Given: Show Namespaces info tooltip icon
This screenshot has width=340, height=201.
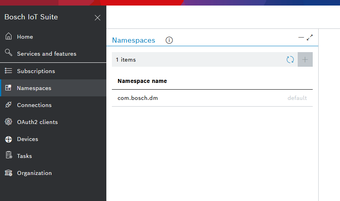Looking at the screenshot, I should [169, 40].
